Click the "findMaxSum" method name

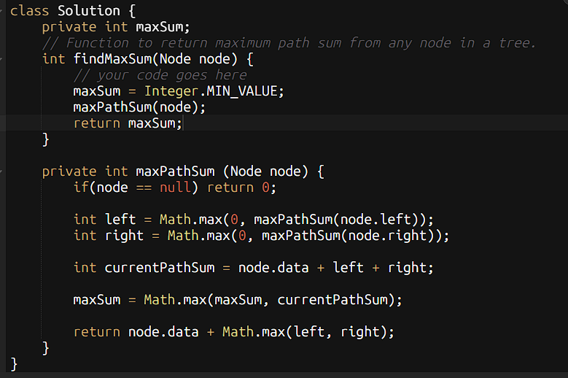tap(112, 59)
